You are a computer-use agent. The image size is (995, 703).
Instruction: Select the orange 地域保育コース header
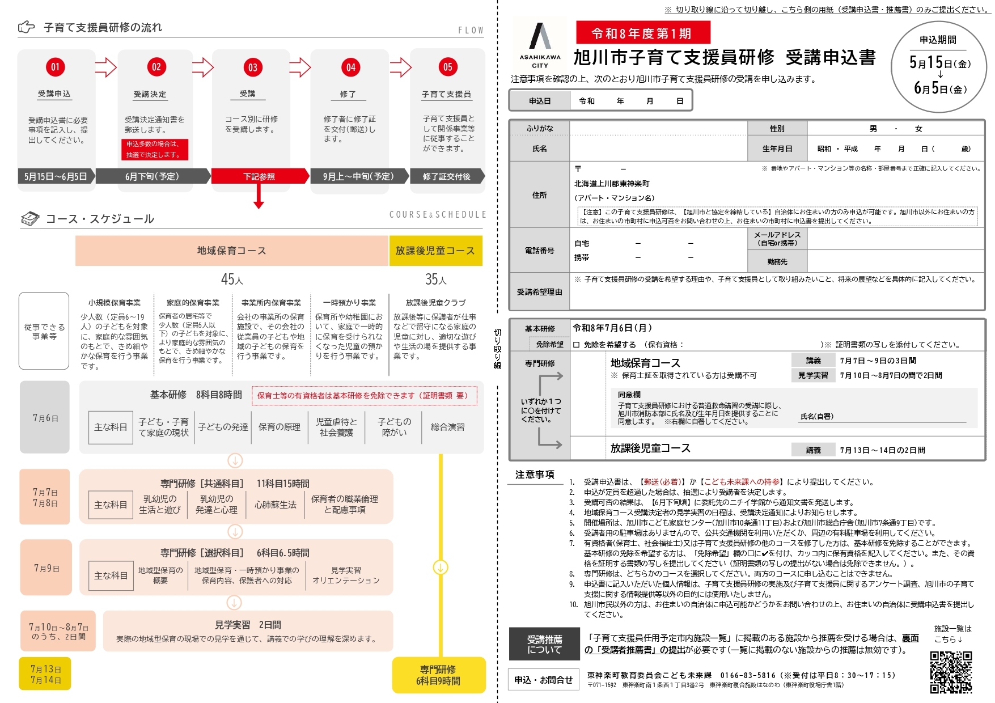pos(231,251)
